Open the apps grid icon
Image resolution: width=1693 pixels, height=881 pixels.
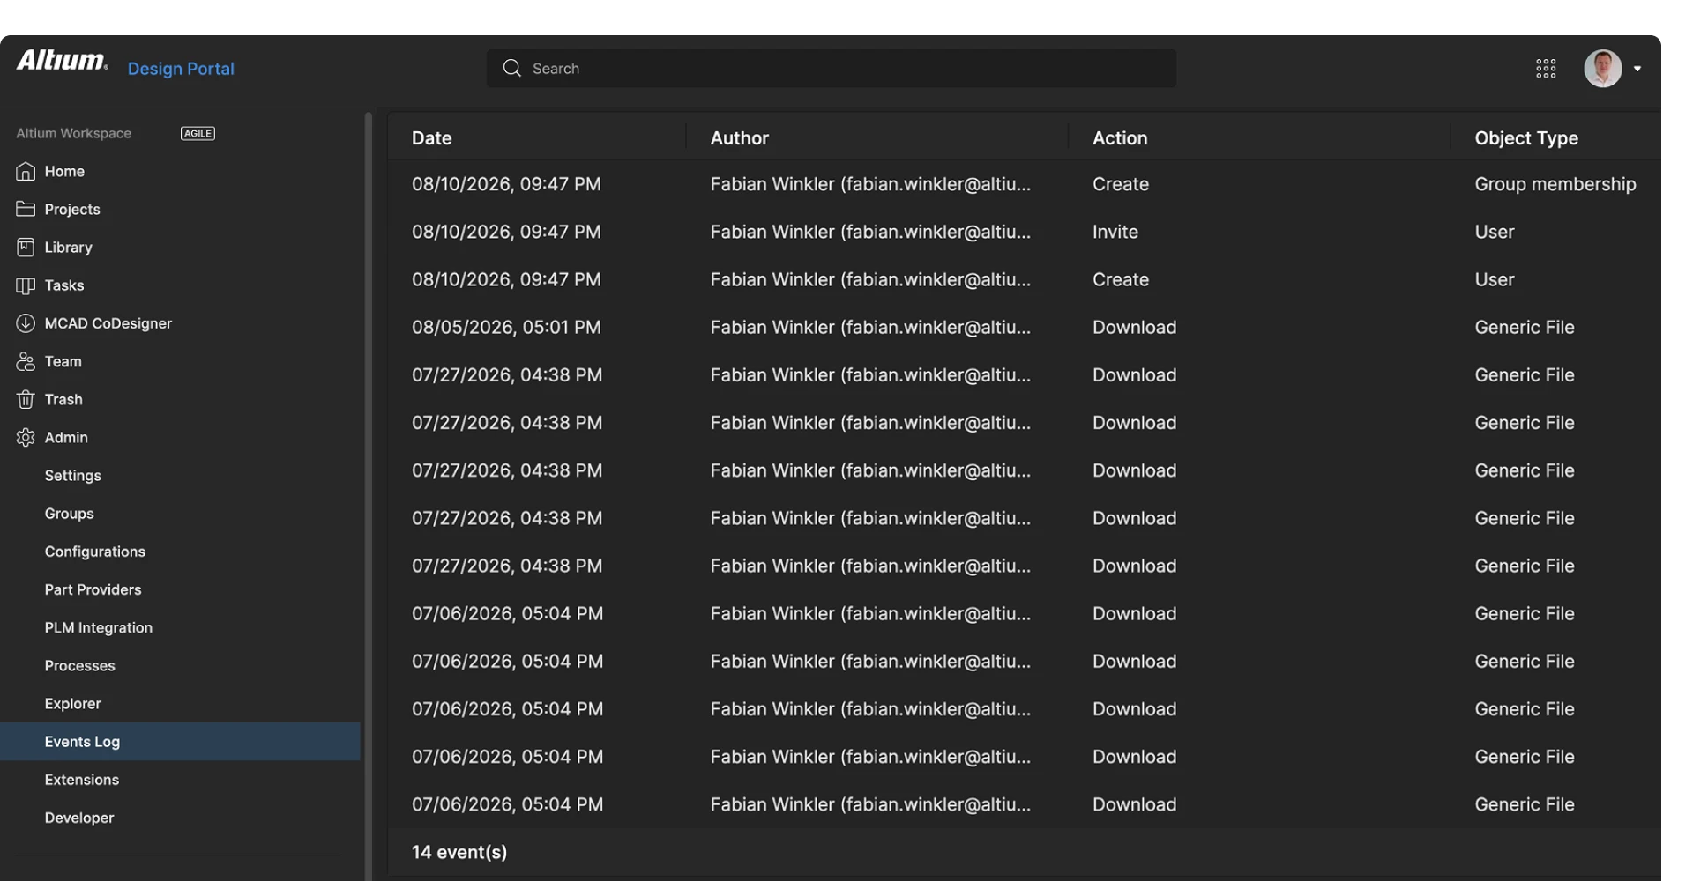click(x=1546, y=69)
